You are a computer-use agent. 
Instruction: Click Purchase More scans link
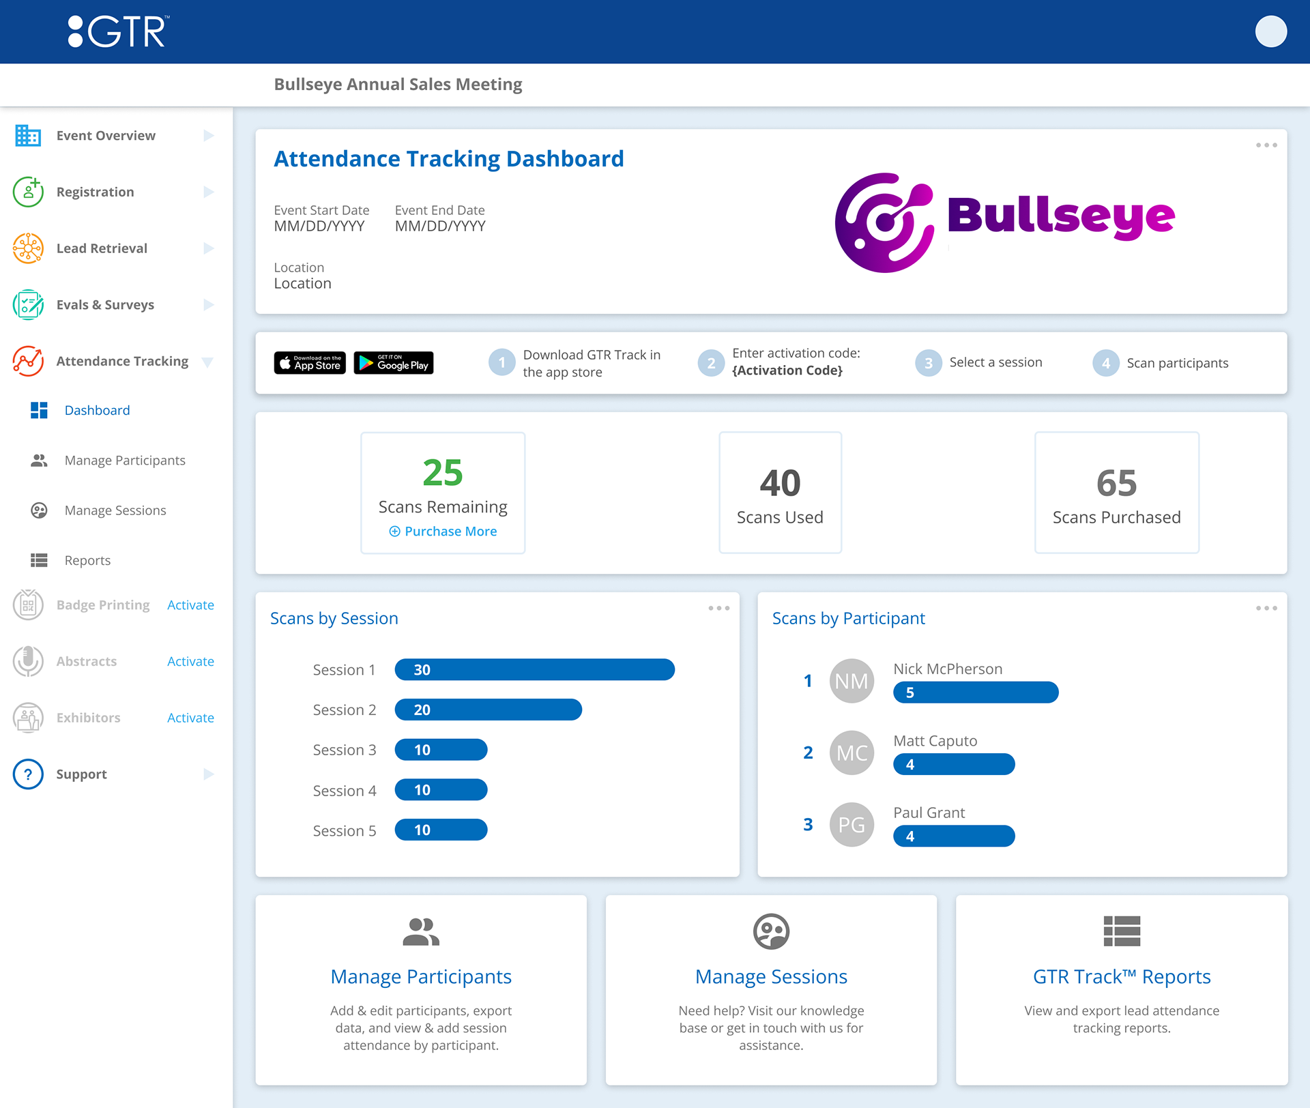[x=443, y=531]
